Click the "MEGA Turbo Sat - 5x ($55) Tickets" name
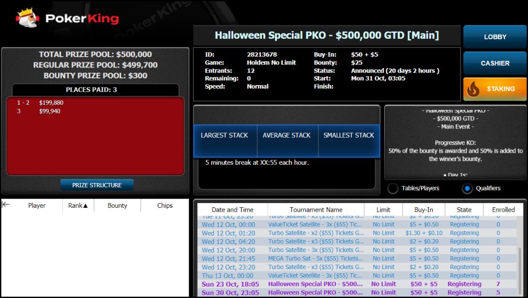528x298 pixels. click(316, 259)
